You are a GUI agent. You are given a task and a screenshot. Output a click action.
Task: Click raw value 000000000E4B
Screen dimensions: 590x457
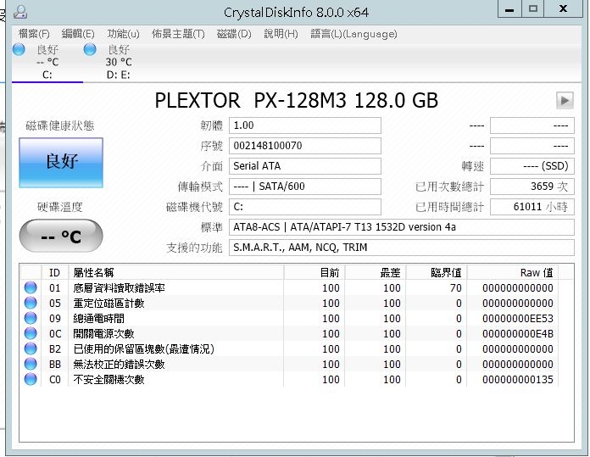point(518,333)
